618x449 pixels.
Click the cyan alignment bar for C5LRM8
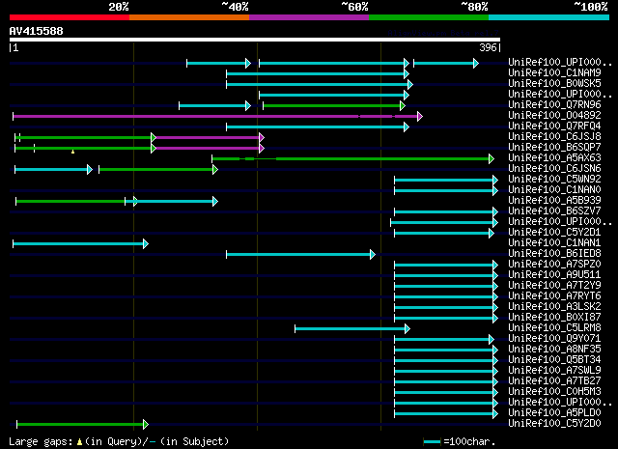(x=352, y=328)
